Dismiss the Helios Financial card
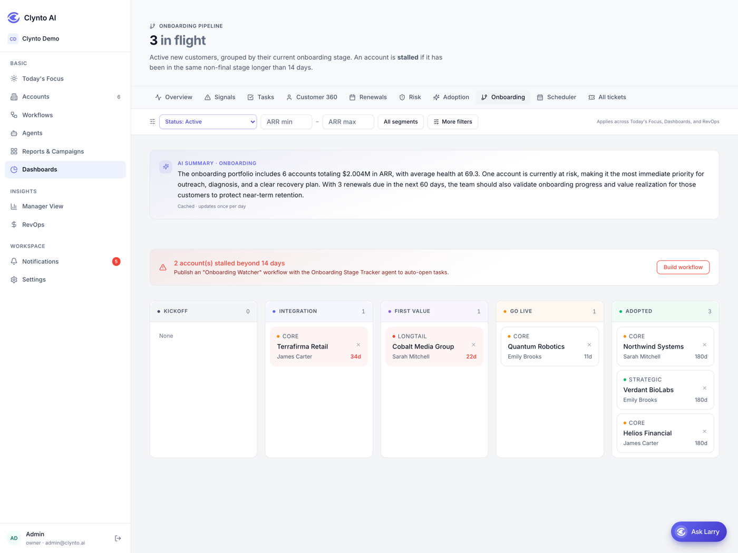Screen dimensions: 738x553 [x=705, y=431]
